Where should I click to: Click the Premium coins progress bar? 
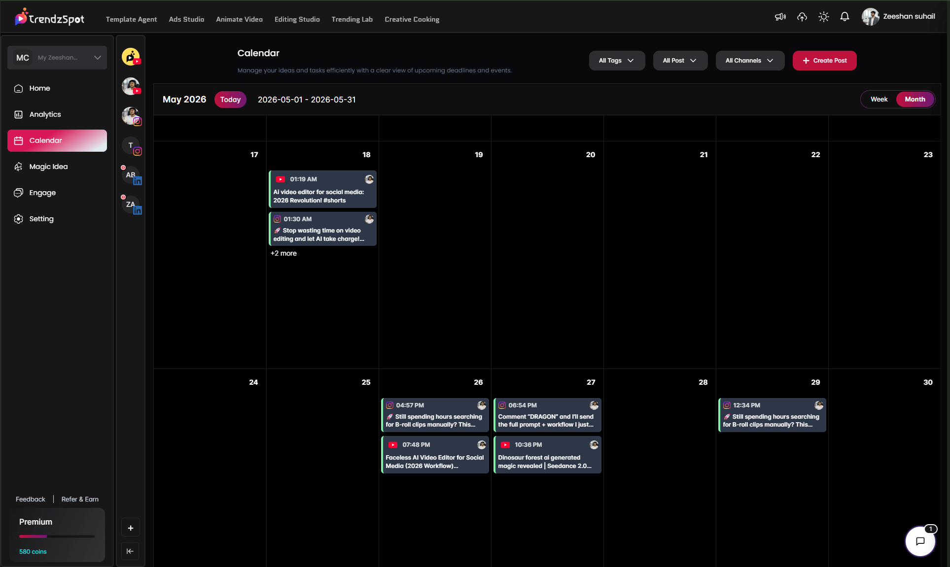pos(57,536)
